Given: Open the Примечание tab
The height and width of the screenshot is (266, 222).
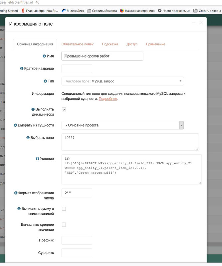Looking at the screenshot, I should pyautogui.click(x=155, y=44).
